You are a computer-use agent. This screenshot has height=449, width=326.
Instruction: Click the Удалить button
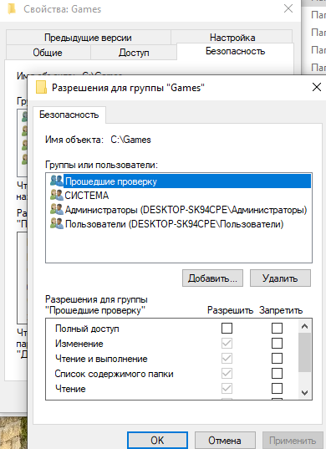(280, 278)
